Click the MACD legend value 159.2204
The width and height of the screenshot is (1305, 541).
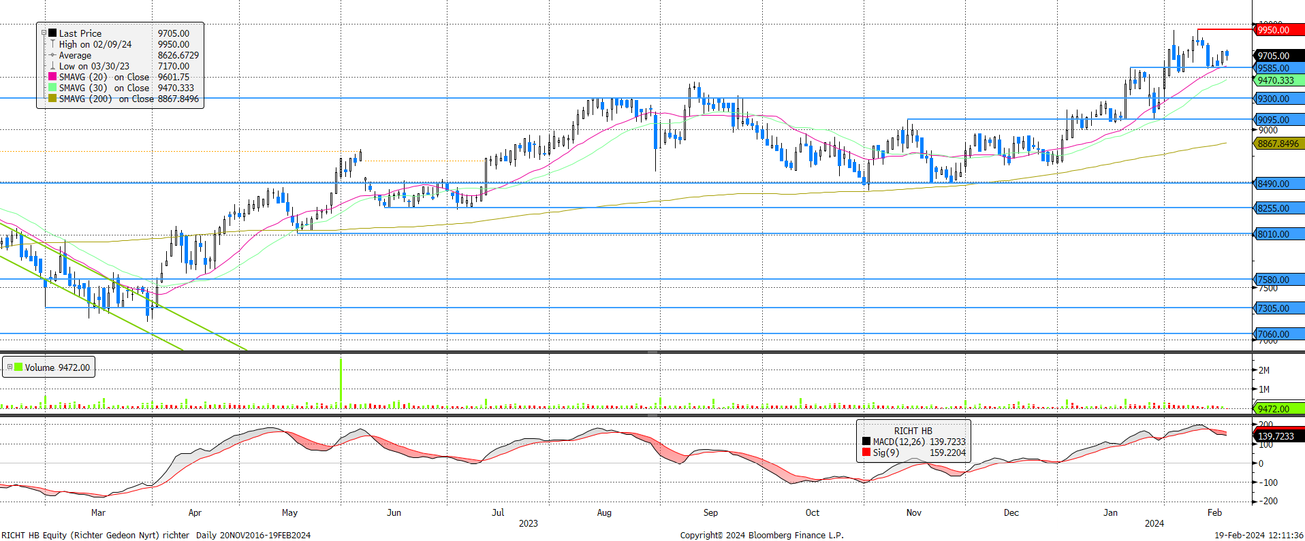(948, 453)
